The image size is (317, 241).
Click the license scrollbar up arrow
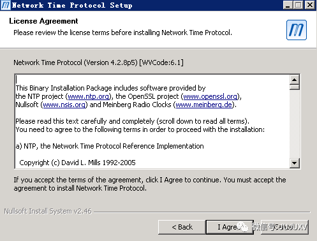[295, 80]
